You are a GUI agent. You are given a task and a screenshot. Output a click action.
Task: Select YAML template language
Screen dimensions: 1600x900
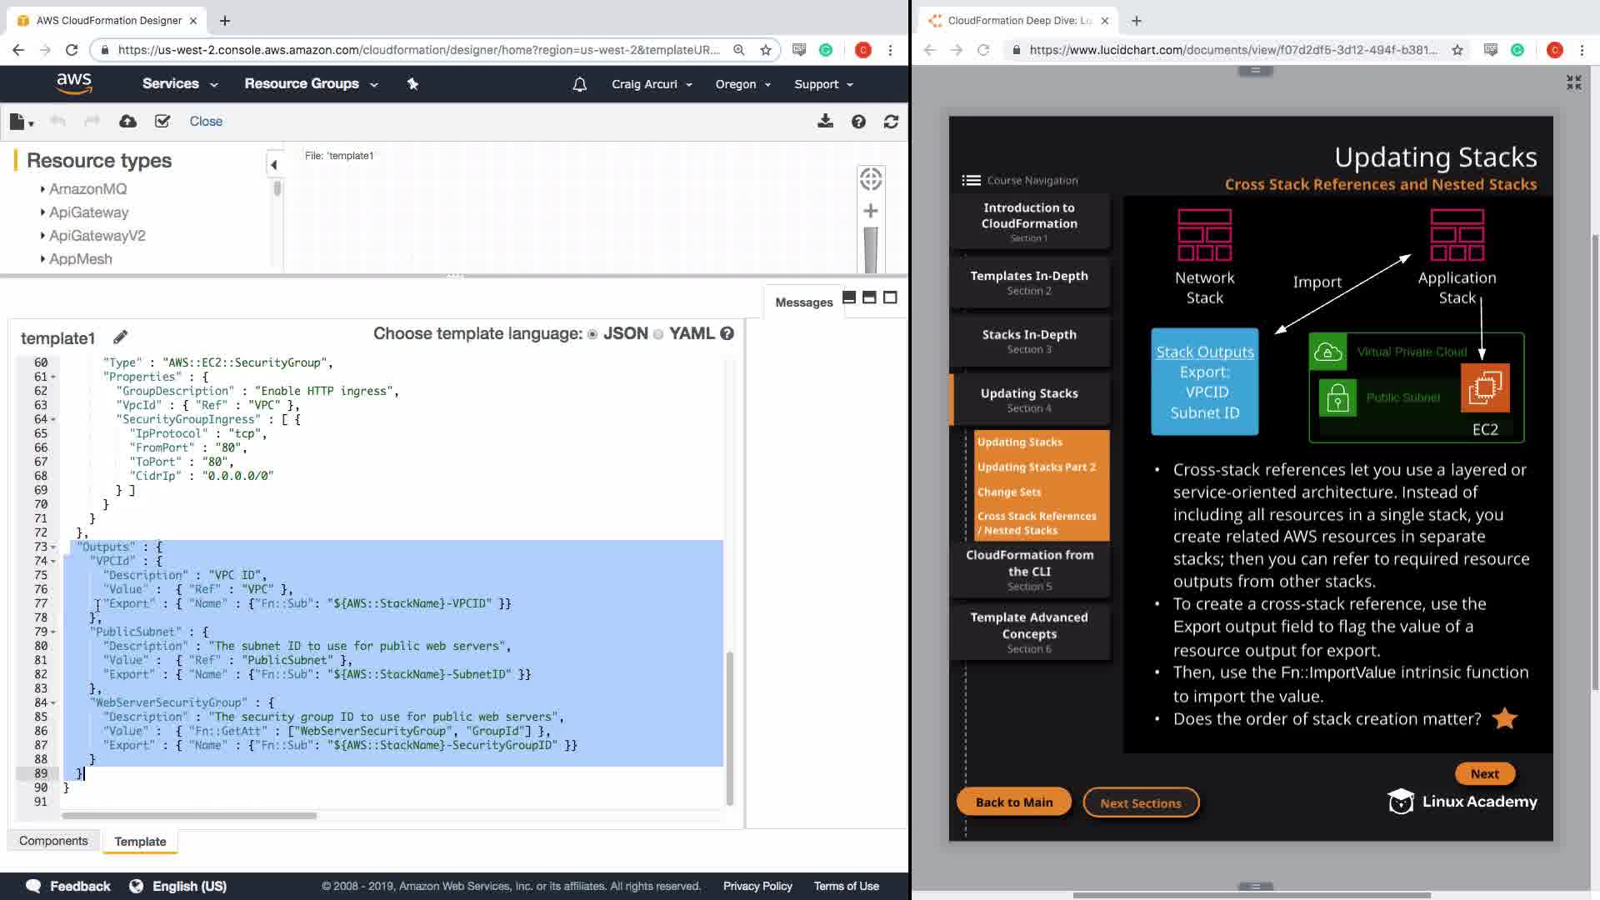tap(658, 334)
